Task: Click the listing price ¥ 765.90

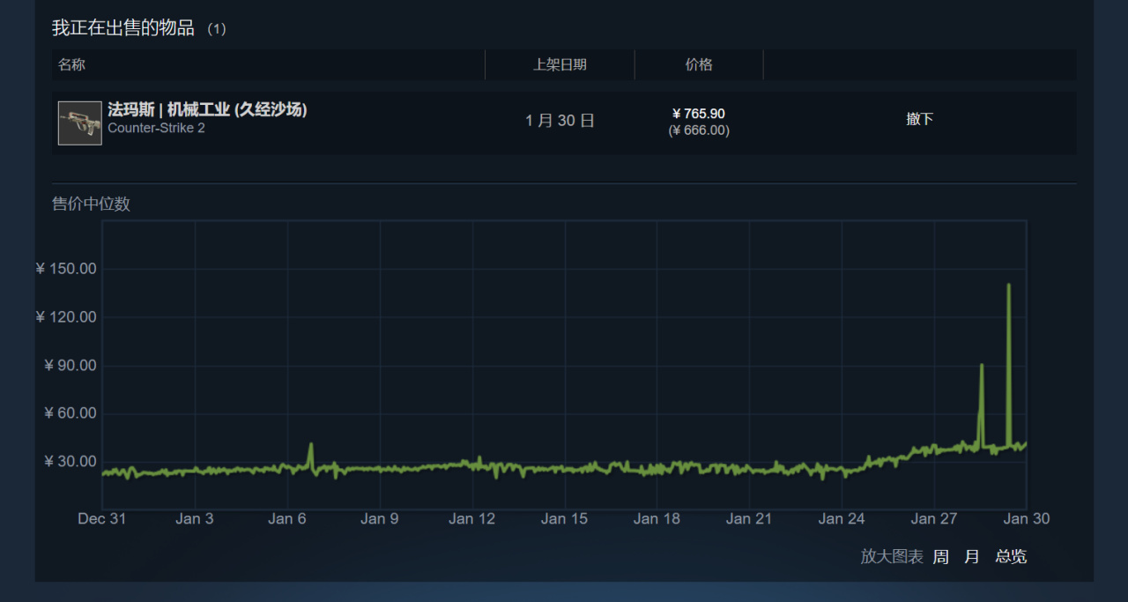Action: 699,114
